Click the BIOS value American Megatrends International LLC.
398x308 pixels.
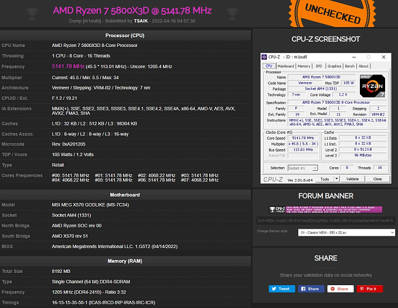click(115, 246)
